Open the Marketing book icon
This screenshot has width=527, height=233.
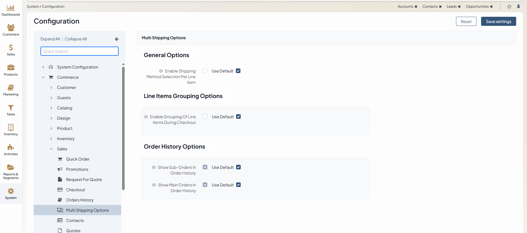pos(11,88)
